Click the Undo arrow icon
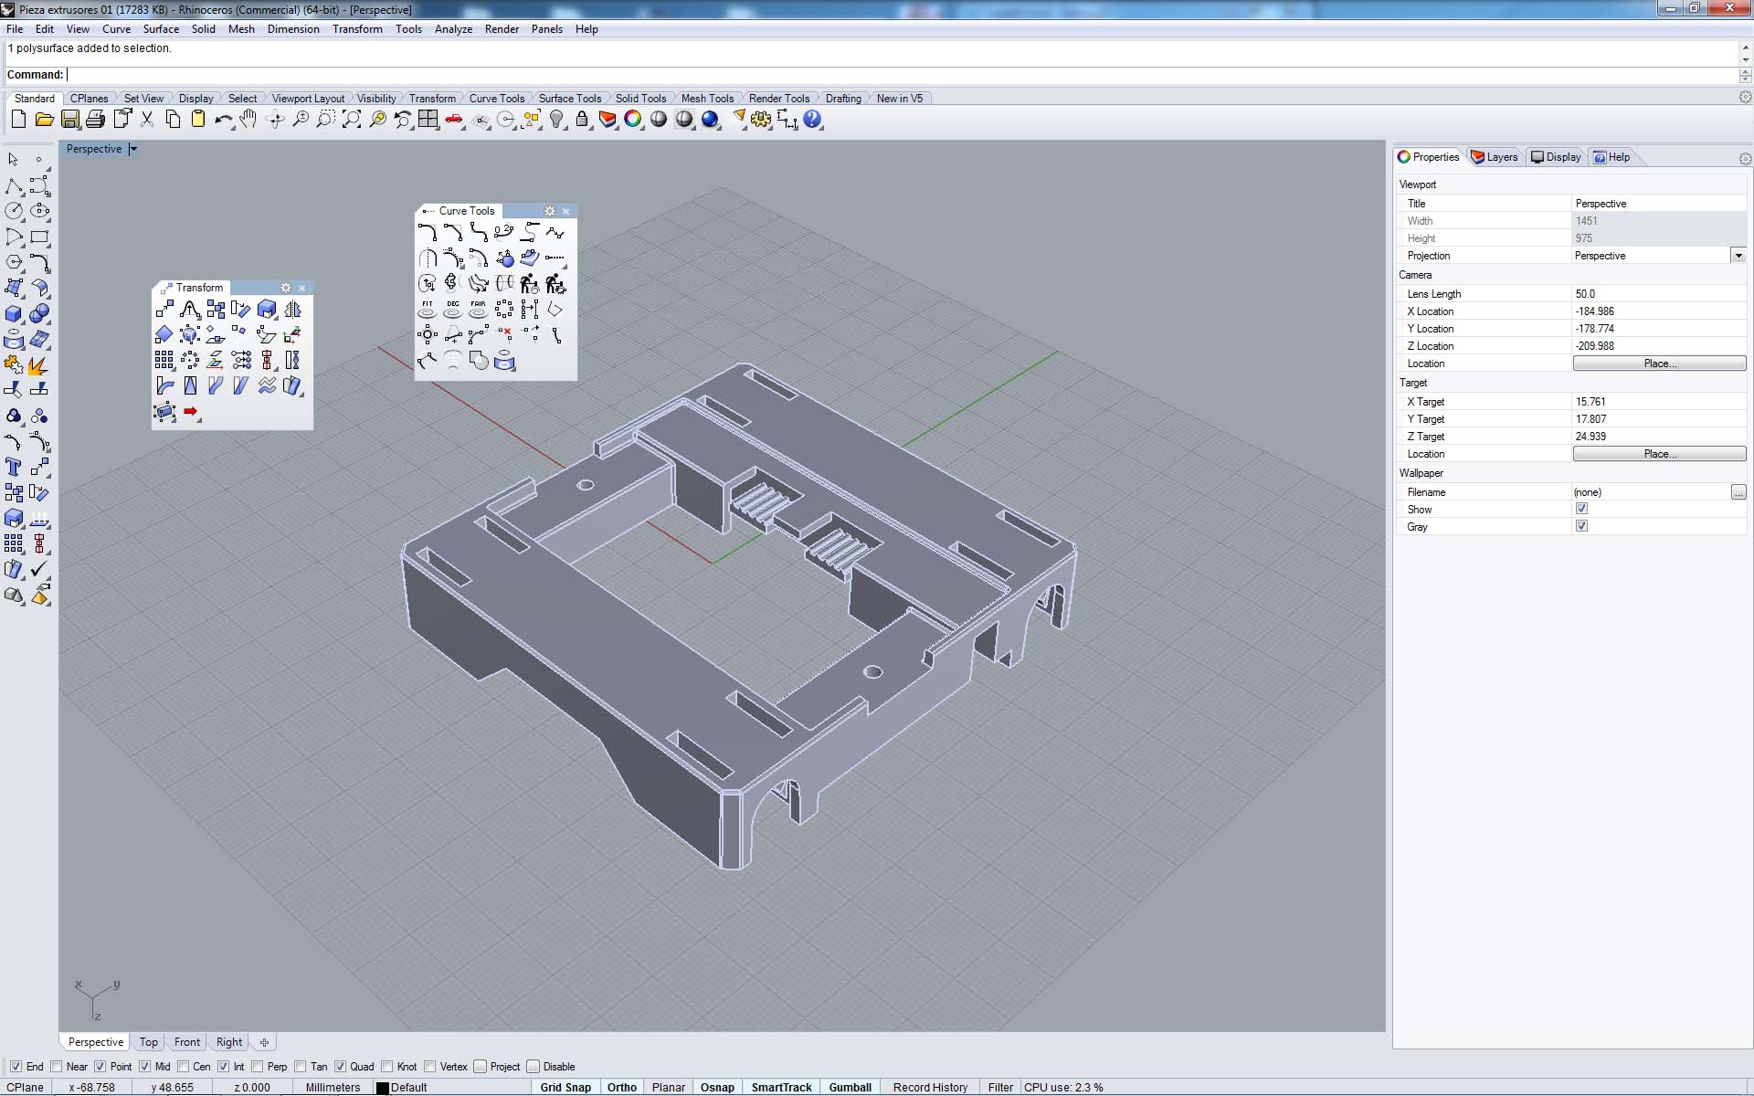The width and height of the screenshot is (1754, 1096). click(x=223, y=120)
